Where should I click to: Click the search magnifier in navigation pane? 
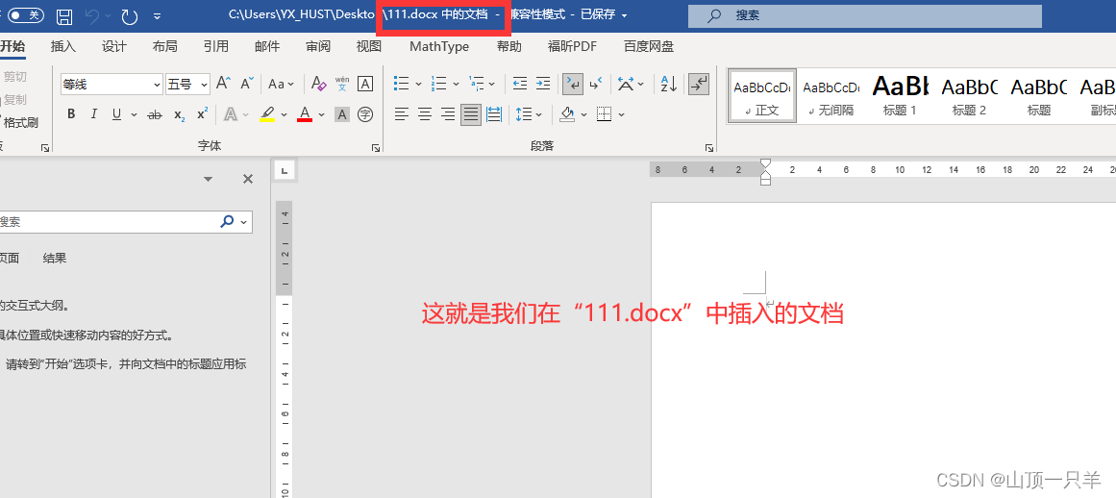(x=227, y=222)
